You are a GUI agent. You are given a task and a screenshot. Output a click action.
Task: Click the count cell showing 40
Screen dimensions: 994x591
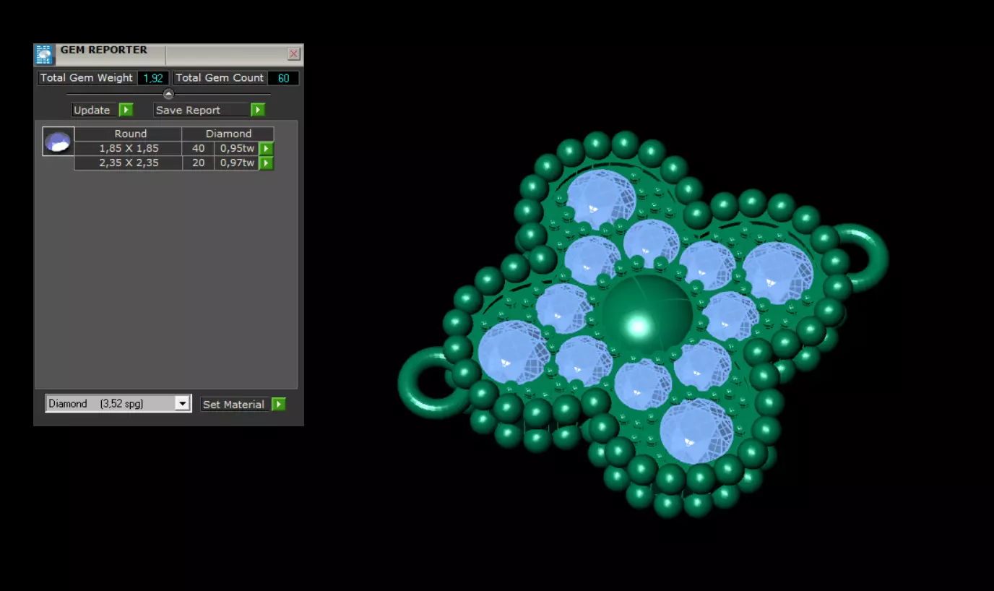pyautogui.click(x=198, y=148)
